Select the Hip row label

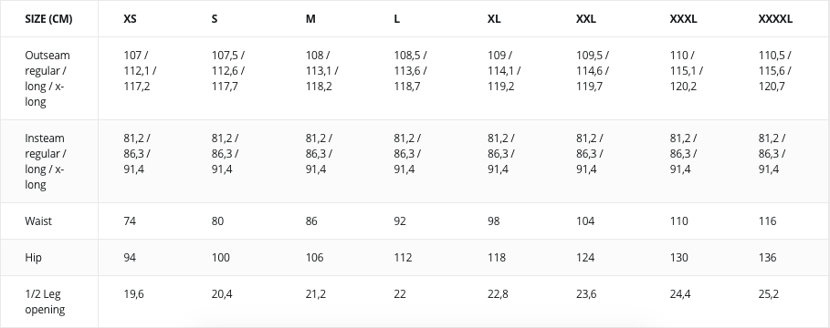click(34, 257)
